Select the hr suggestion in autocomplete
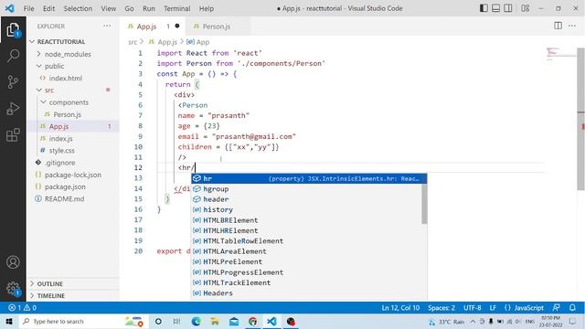 (x=309, y=179)
